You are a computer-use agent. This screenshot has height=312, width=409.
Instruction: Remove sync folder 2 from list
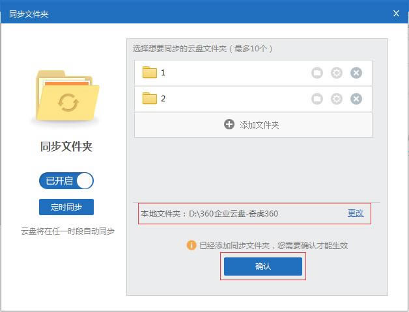click(356, 99)
